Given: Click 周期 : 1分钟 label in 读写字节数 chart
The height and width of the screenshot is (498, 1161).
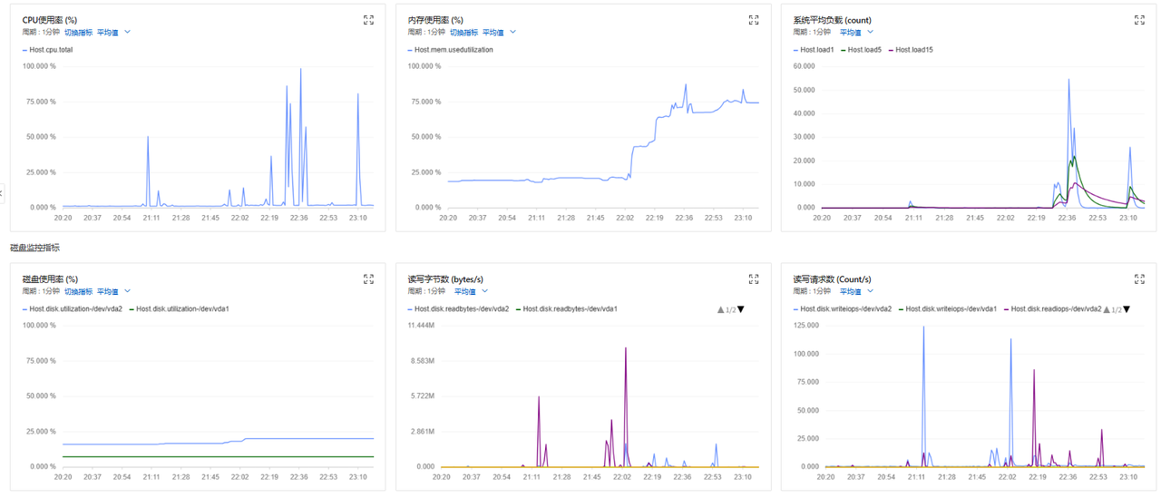Looking at the screenshot, I should (x=427, y=292).
